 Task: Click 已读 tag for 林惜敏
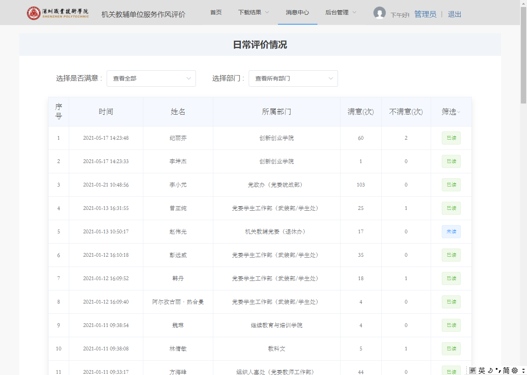click(451, 349)
